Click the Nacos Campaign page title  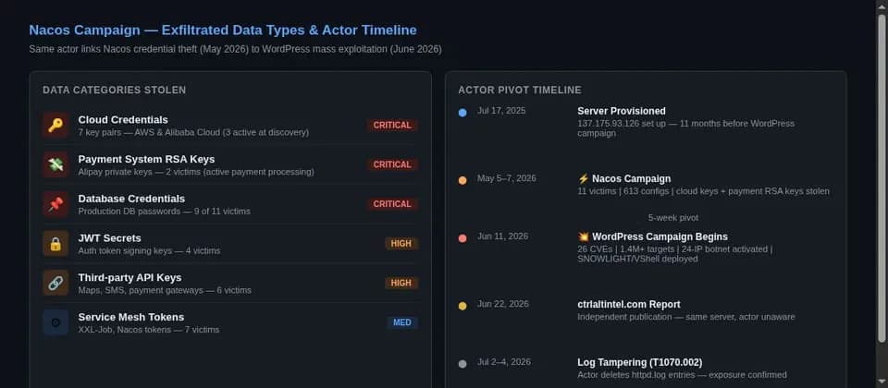[223, 30]
